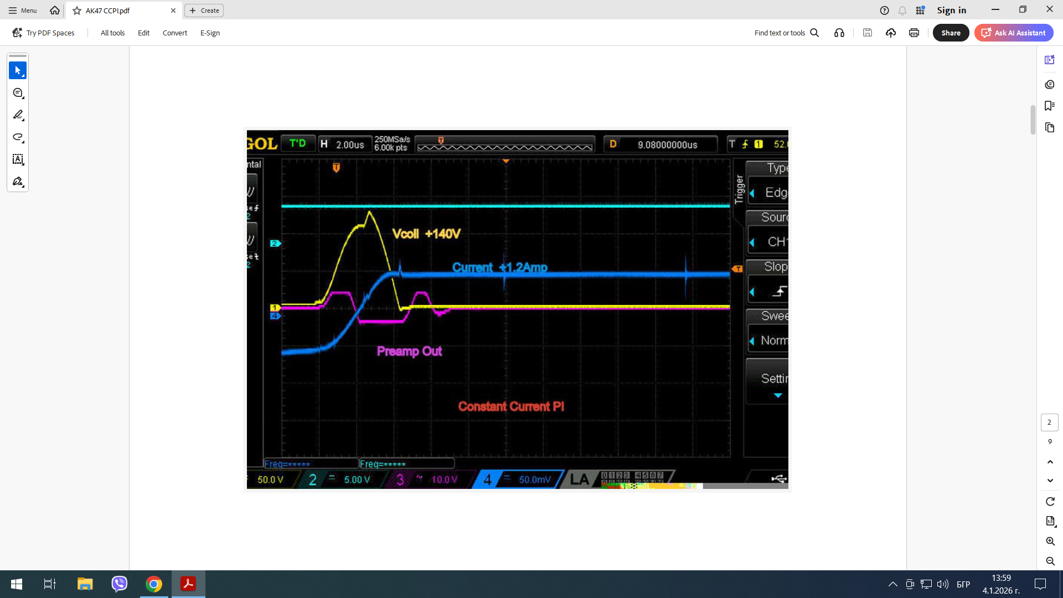The height and width of the screenshot is (598, 1063).
Task: Open the All tools menu
Action: click(x=112, y=33)
